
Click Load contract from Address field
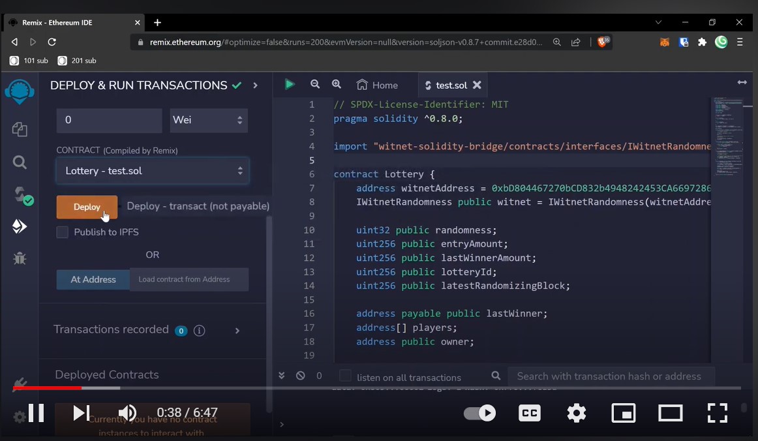pos(189,279)
